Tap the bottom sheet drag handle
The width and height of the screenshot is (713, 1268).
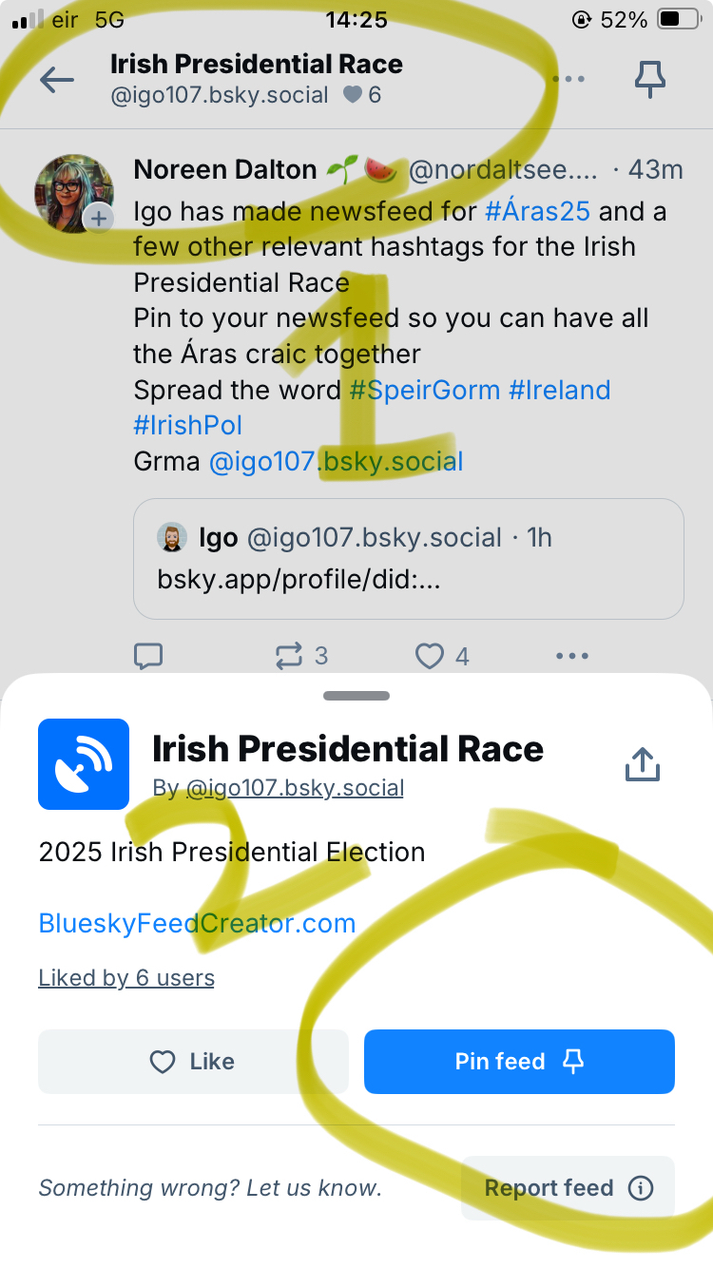point(356,696)
